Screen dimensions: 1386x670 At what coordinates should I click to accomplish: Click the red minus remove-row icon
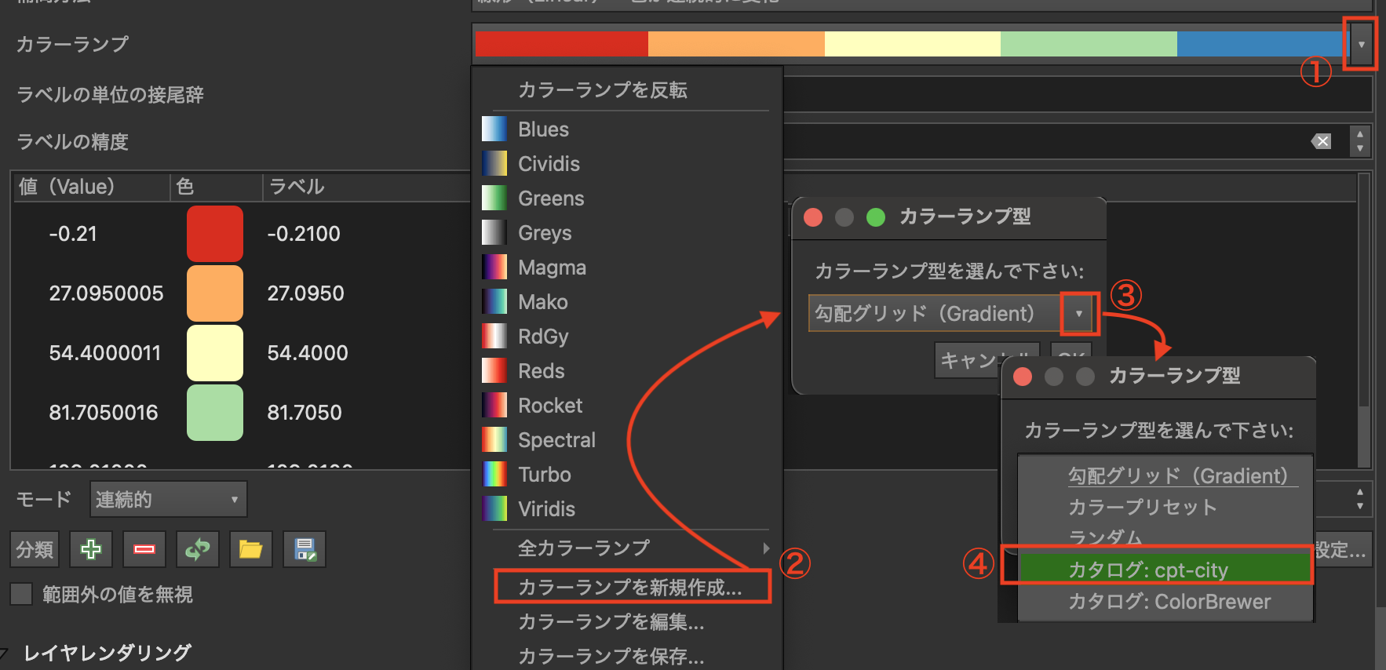[x=144, y=549]
